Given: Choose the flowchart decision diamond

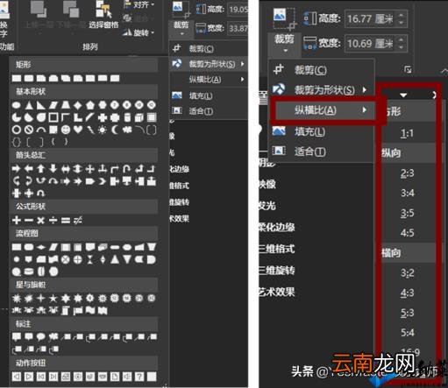Looking at the screenshot, I should click(x=41, y=247).
